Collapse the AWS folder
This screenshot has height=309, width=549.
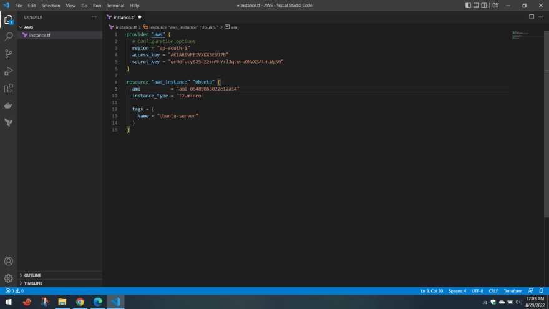(60, 27)
